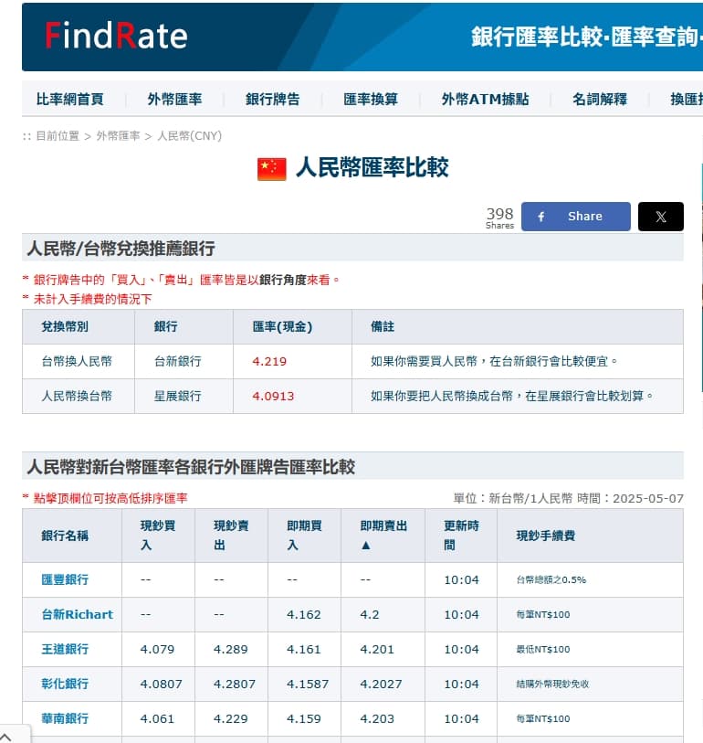Open the 華南銀行 bank link
703x743 pixels.
click(65, 718)
